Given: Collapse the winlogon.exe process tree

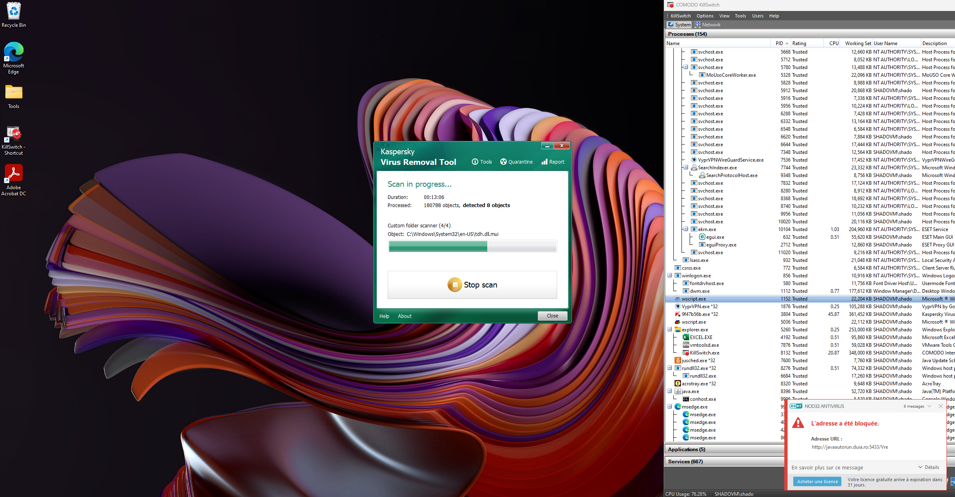Looking at the screenshot, I should click(669, 275).
